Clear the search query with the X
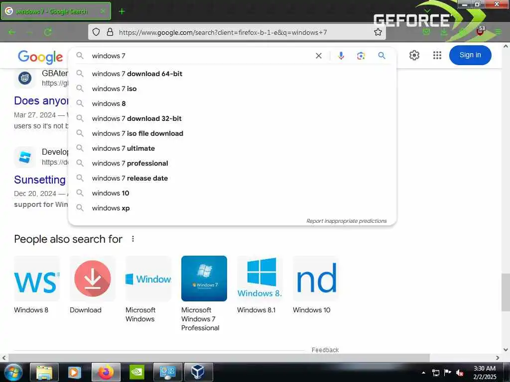The height and width of the screenshot is (382, 510). point(319,56)
